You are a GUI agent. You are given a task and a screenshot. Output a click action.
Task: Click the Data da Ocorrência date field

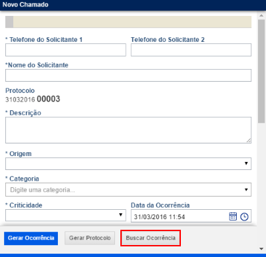coord(180,216)
